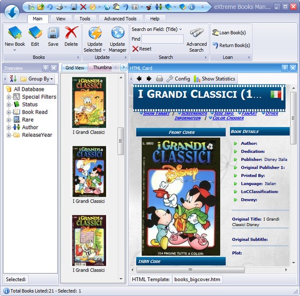Click the Edit book ribbon button
Screen dimensions: 300x296
point(35,36)
